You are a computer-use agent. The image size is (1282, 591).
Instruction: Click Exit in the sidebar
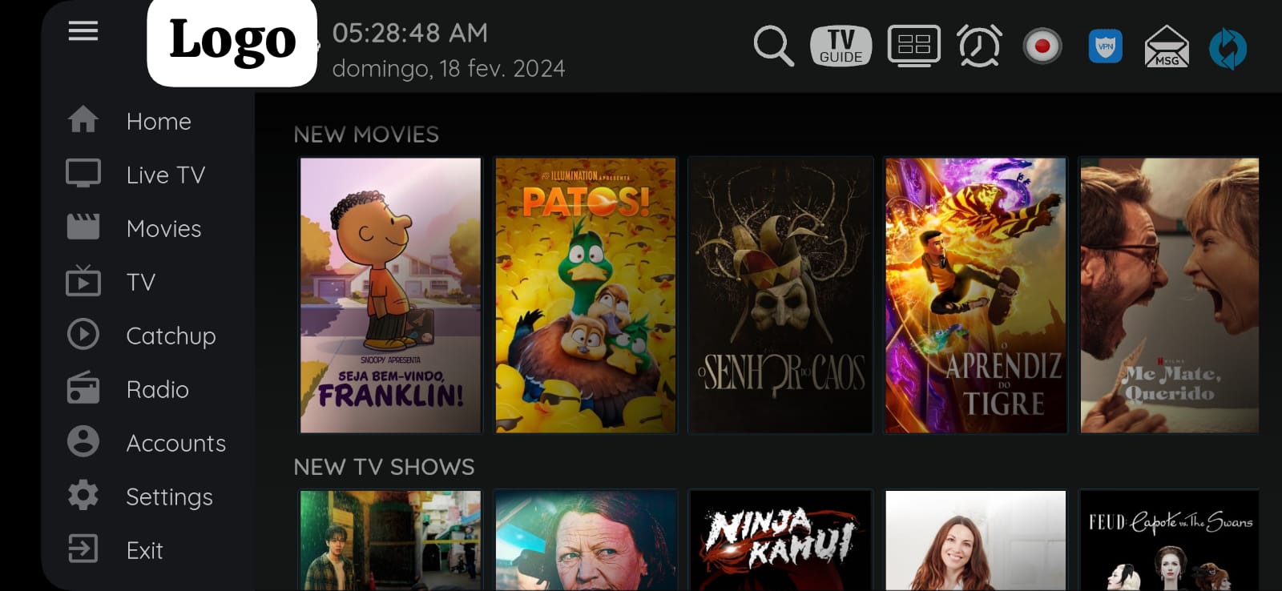point(115,550)
